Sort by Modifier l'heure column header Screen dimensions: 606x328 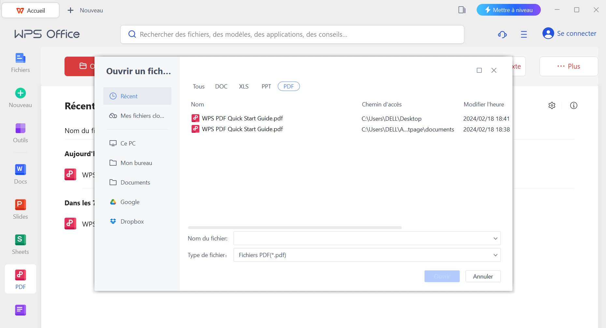pos(484,104)
